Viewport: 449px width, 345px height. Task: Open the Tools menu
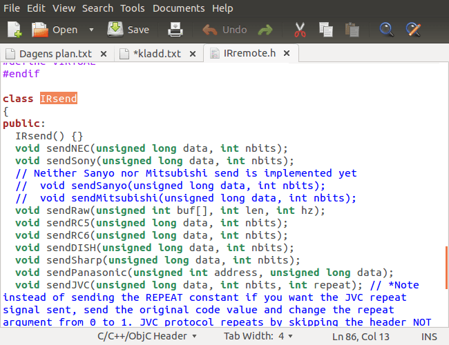pos(133,8)
